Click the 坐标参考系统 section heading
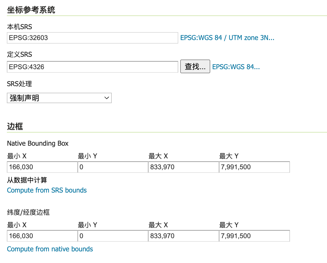 click(x=31, y=10)
